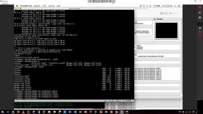Click the 100% battery indicator
Screen dimensions: 203x114
pos(156,6)
